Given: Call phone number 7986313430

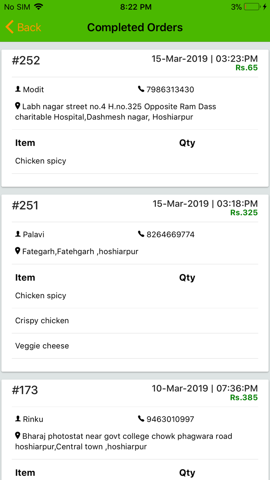Looking at the screenshot, I should coord(170,90).
